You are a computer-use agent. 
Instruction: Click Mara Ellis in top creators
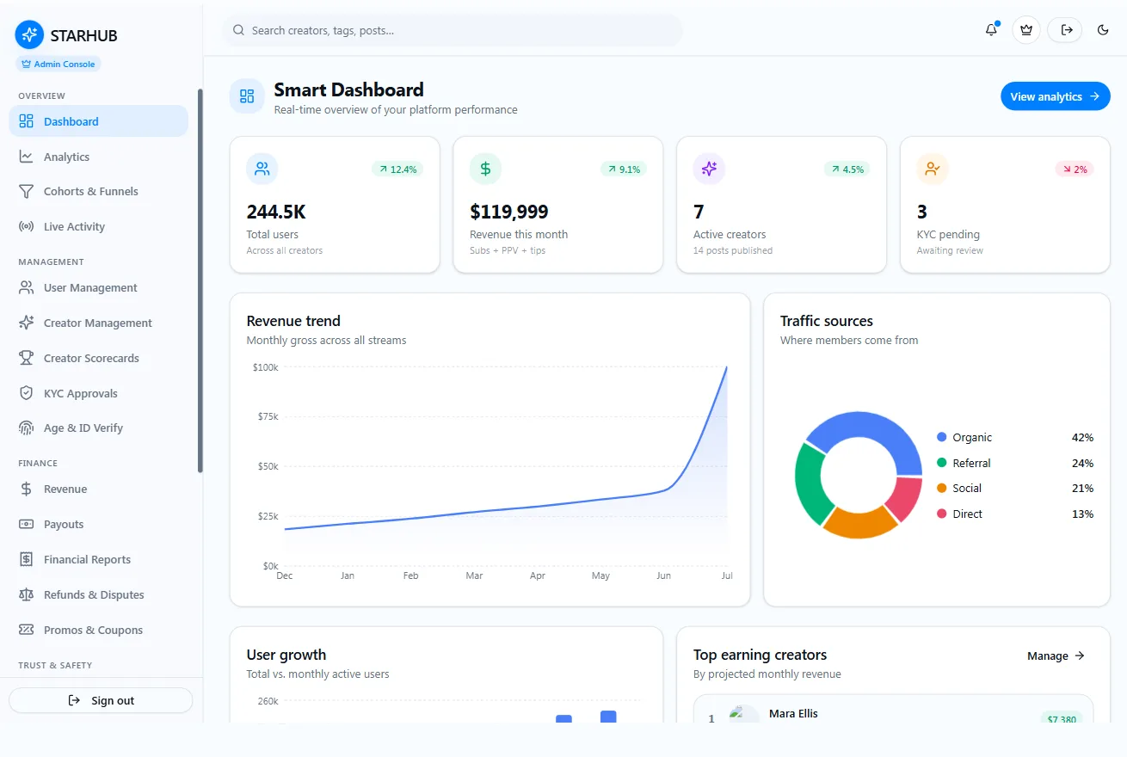tap(793, 714)
